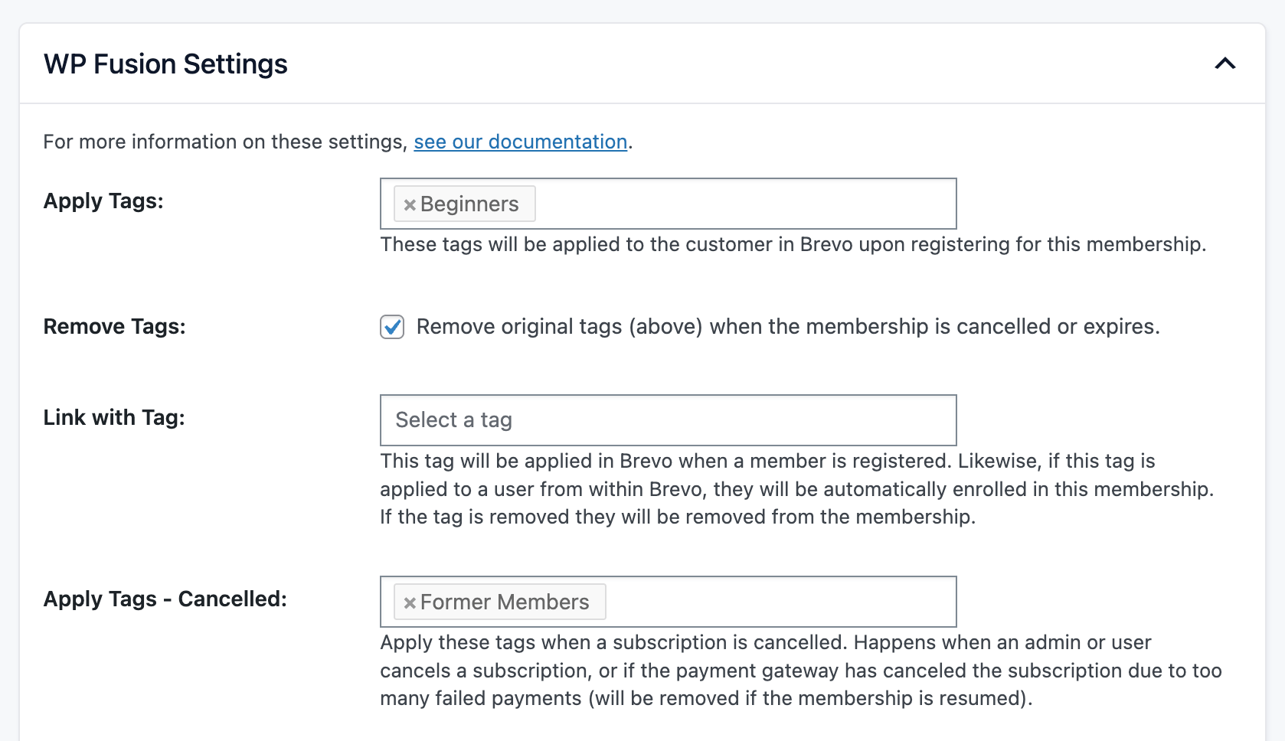Click the WP Fusion Settings heading
This screenshot has width=1285, height=741.
(165, 64)
